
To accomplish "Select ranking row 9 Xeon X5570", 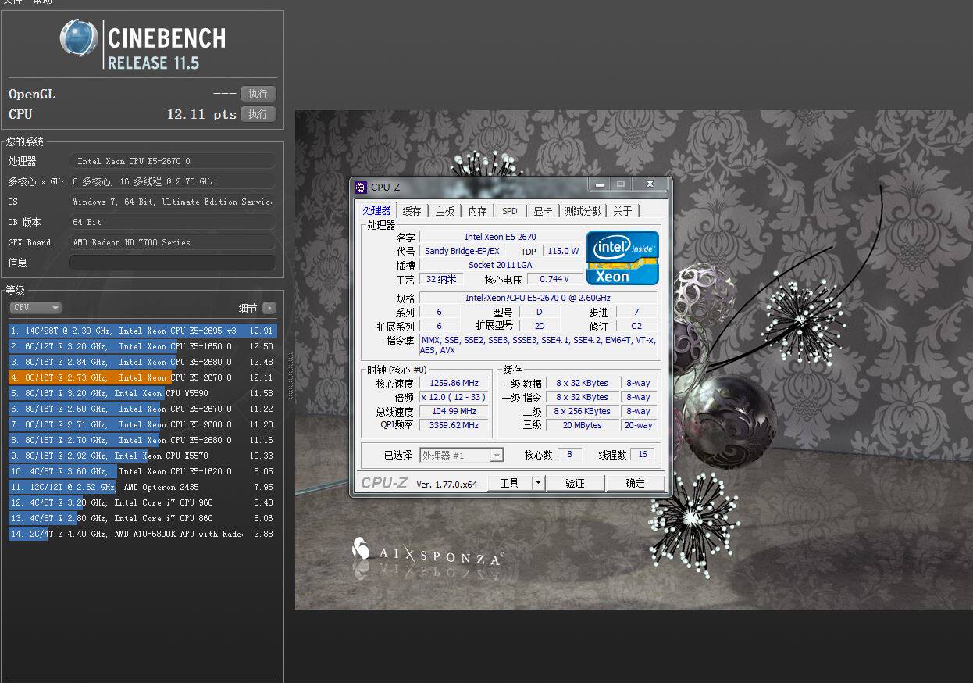I will click(142, 456).
